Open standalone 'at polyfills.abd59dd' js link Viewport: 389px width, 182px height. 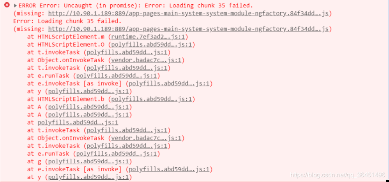point(78,122)
